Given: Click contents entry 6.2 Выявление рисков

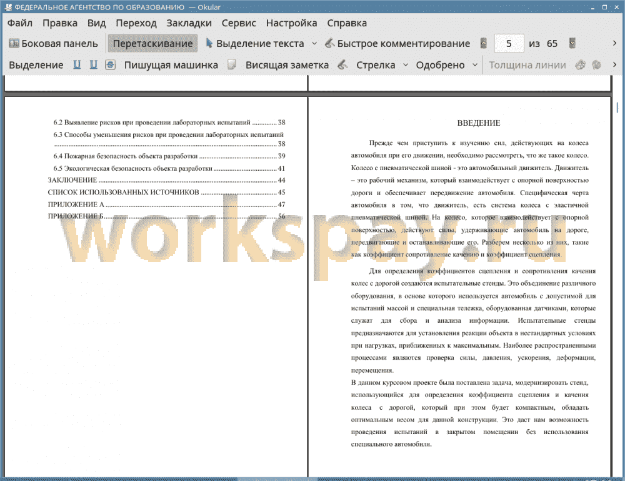Looking at the screenshot, I should coord(169,123).
